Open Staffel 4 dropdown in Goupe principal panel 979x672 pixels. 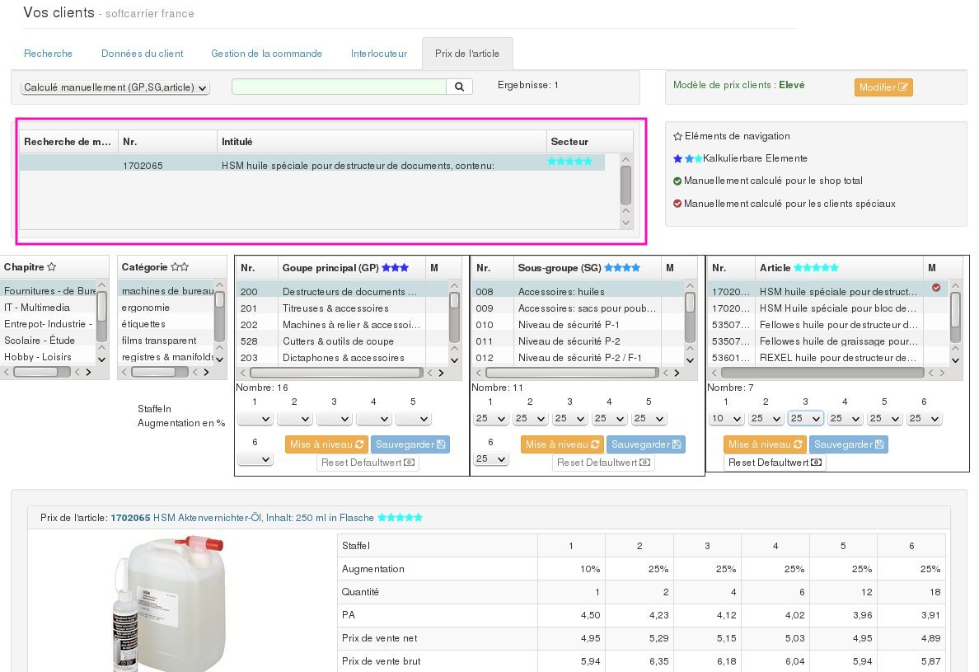pos(373,418)
